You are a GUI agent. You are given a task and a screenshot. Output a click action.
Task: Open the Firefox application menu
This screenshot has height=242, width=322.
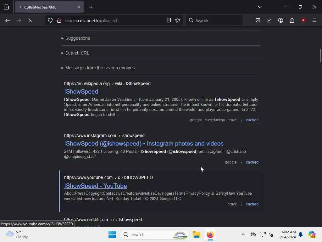(314, 20)
